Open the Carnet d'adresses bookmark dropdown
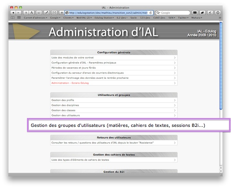The width and height of the screenshot is (231, 188). click(x=35, y=18)
